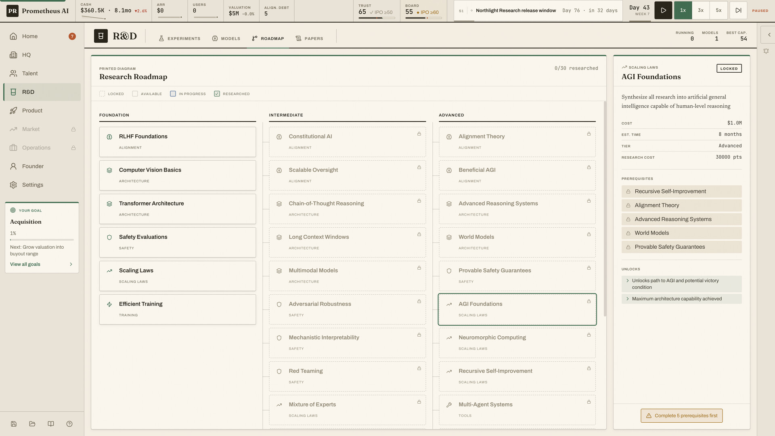
Task: Toggle the Available legend checkbox
Action: click(135, 94)
